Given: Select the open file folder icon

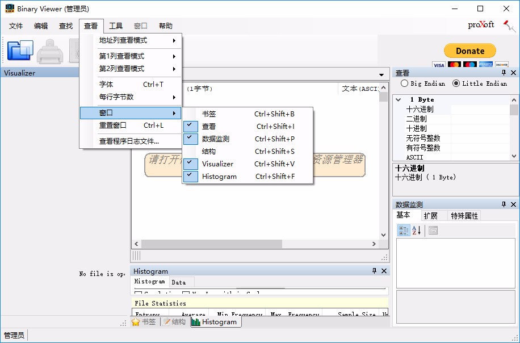Looking at the screenshot, I should click(x=20, y=51).
